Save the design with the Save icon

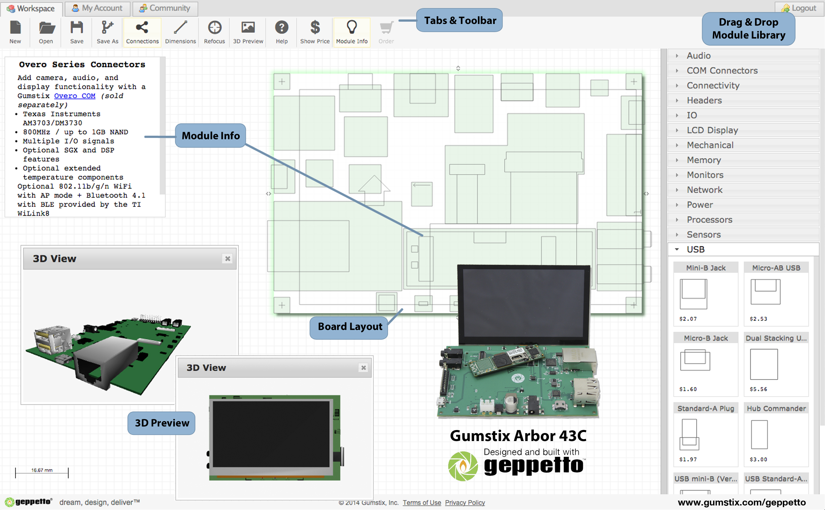pyautogui.click(x=77, y=32)
